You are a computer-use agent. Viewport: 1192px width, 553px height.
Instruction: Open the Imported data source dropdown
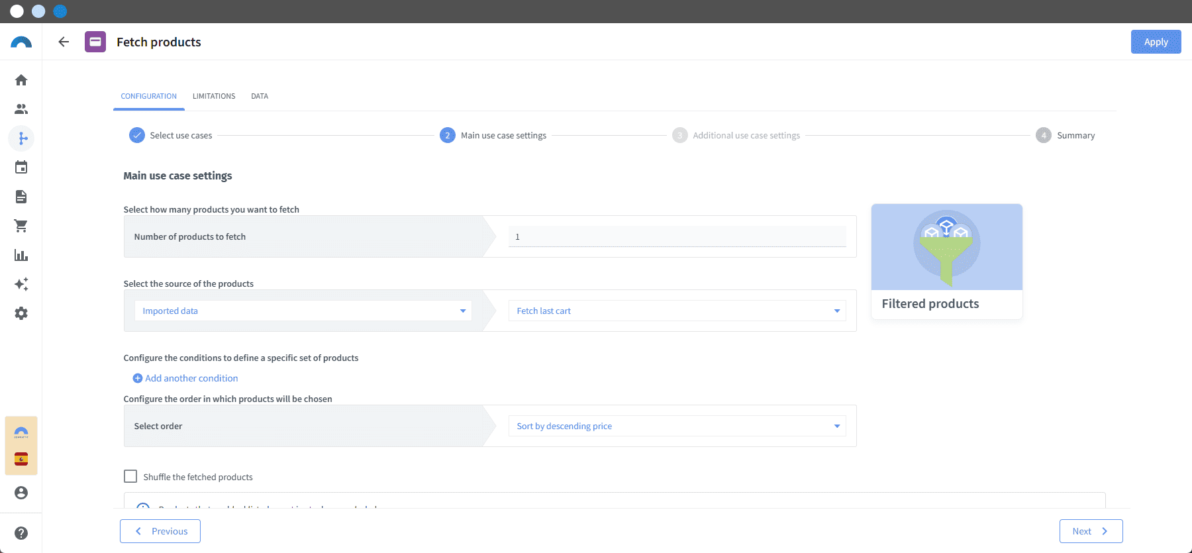point(303,311)
